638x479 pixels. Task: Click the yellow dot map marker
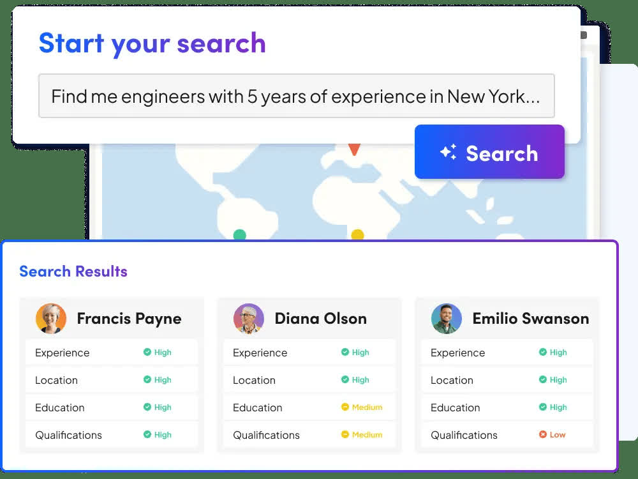(357, 234)
